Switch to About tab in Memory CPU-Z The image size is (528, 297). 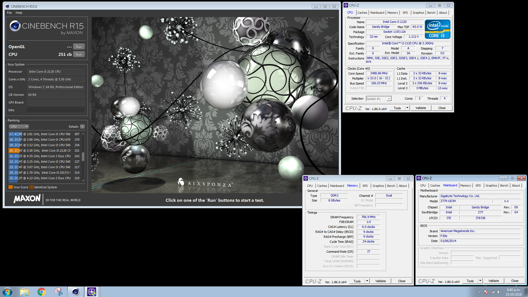click(403, 186)
